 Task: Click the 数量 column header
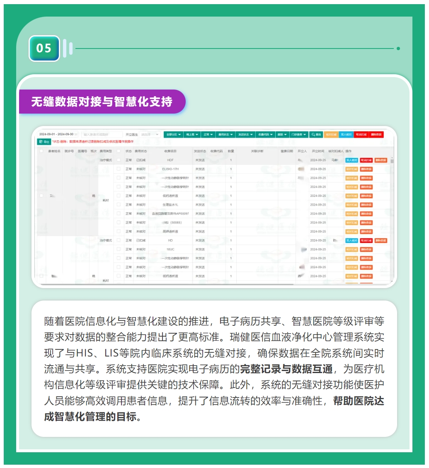tap(231, 151)
